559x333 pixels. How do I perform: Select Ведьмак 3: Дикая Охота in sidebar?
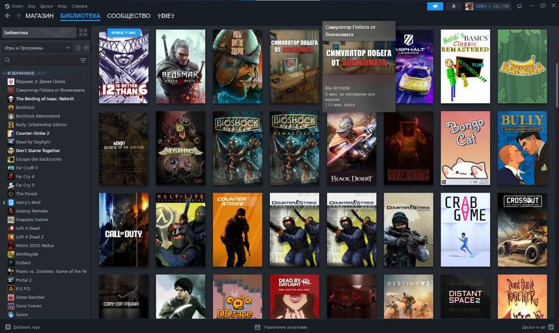[x=40, y=81]
